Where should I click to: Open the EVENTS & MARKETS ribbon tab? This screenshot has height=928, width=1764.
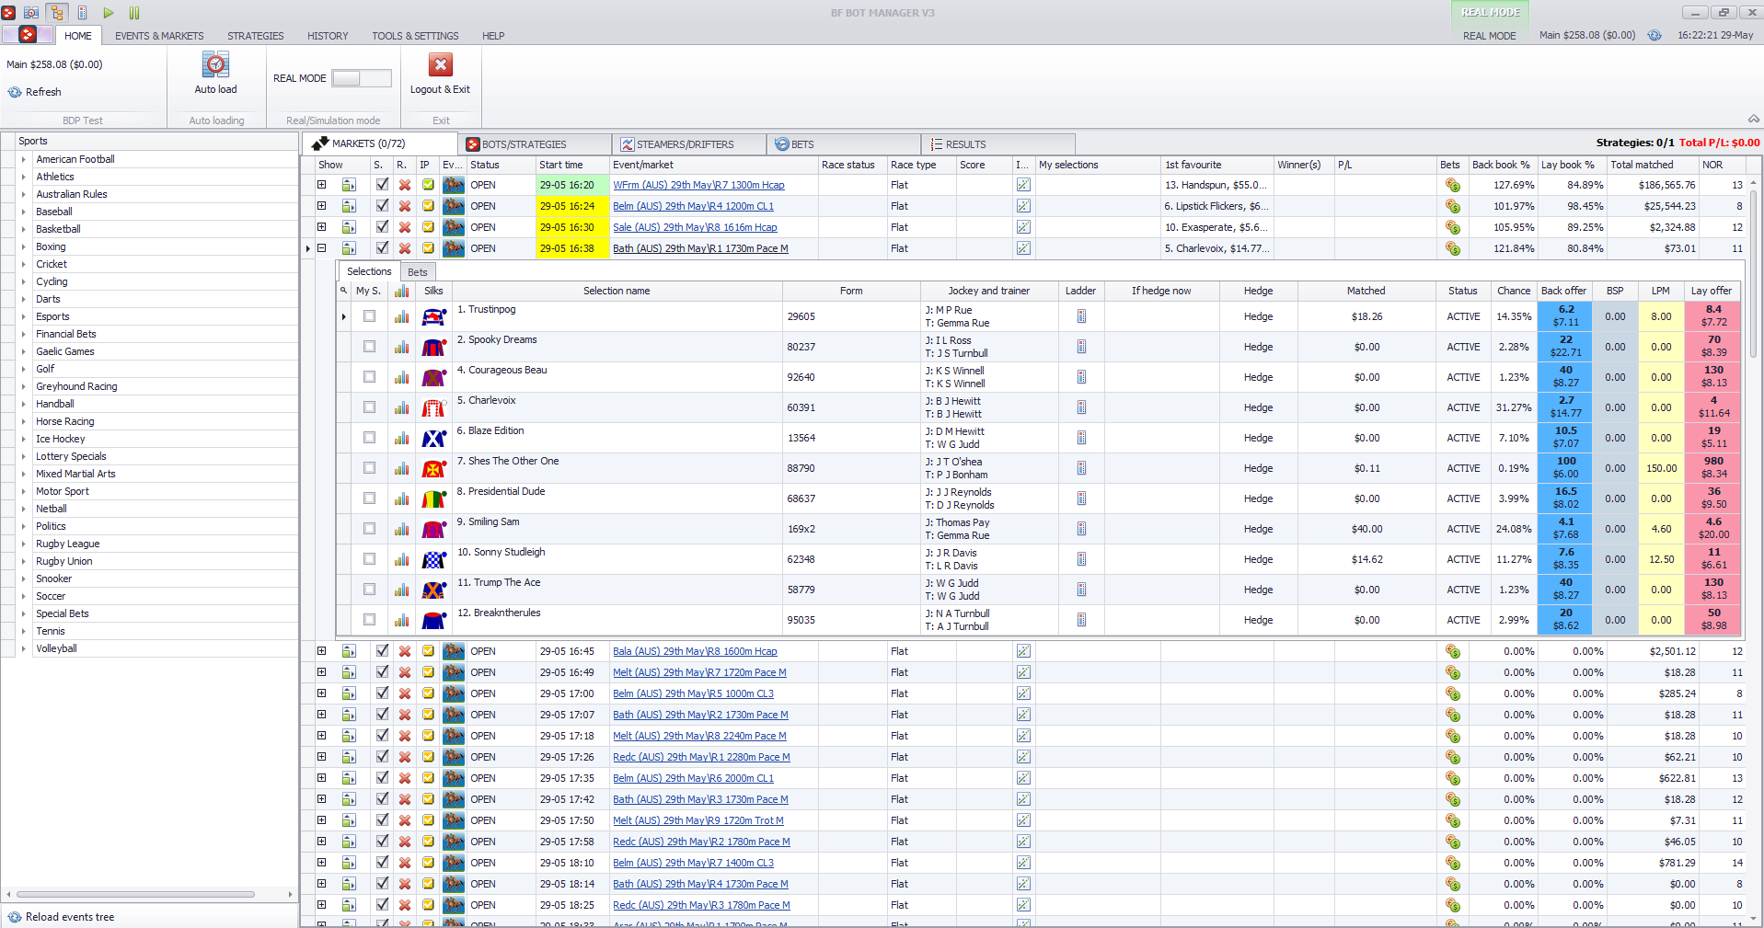[159, 36]
